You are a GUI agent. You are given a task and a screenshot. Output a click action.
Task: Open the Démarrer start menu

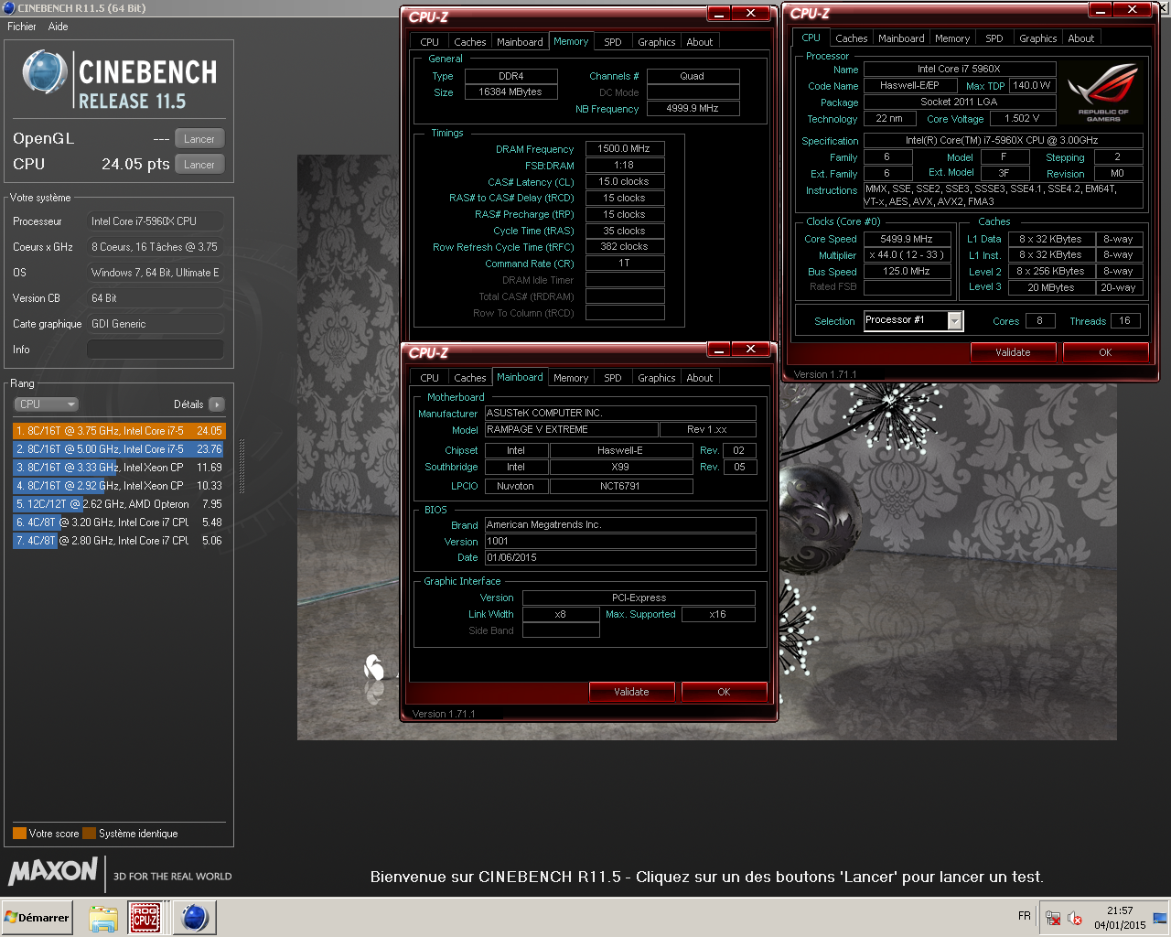point(37,918)
